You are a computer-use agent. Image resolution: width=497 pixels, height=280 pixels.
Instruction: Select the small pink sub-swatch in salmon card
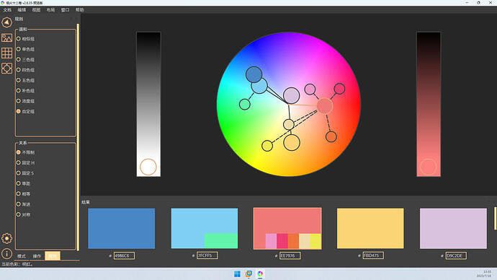coord(271,241)
